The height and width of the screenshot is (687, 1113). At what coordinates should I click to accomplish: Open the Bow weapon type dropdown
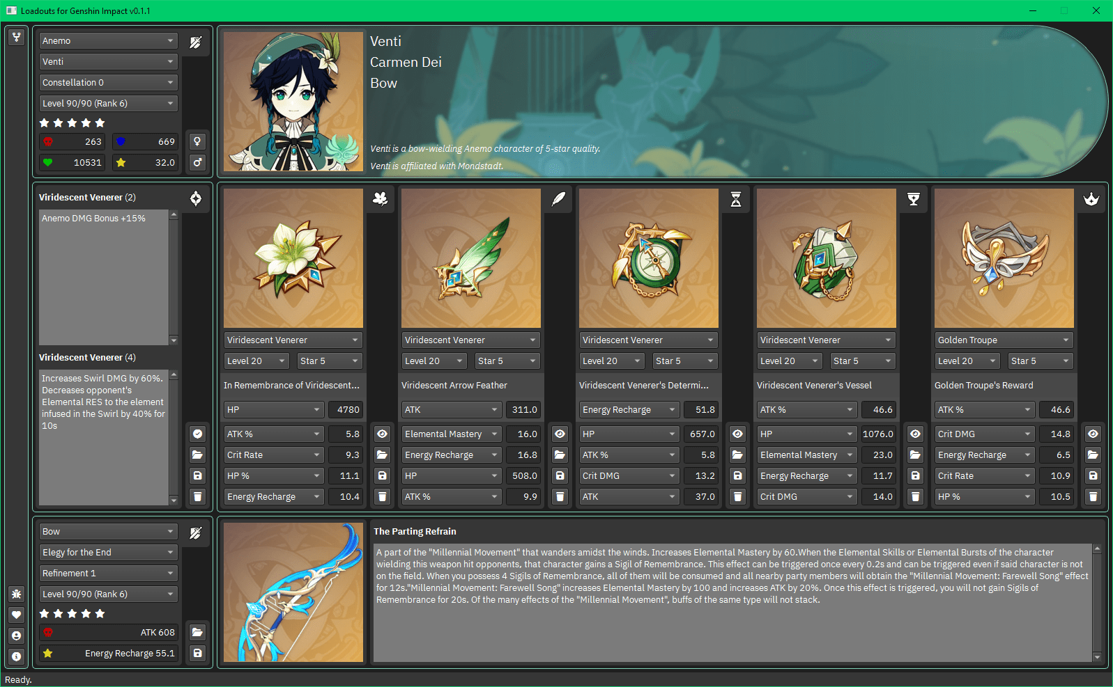108,531
